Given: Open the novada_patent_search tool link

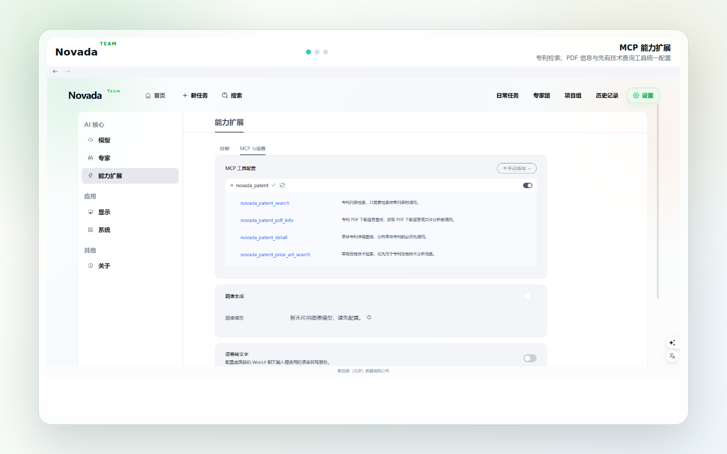Looking at the screenshot, I should coord(265,203).
